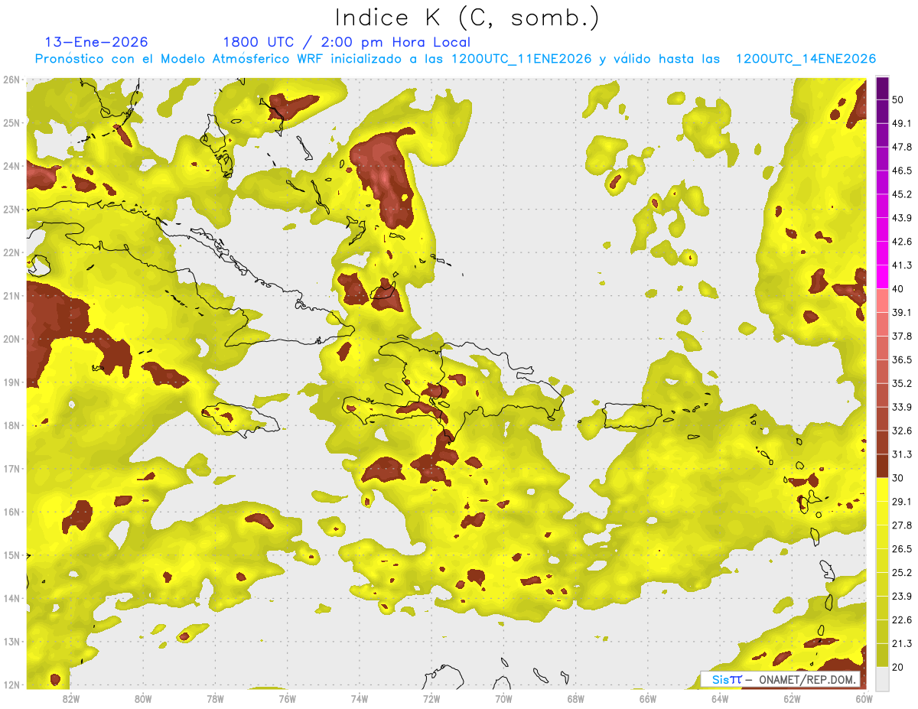Click the '12N' latitude label
Viewport: 918px width, 709px height.
click(11, 685)
